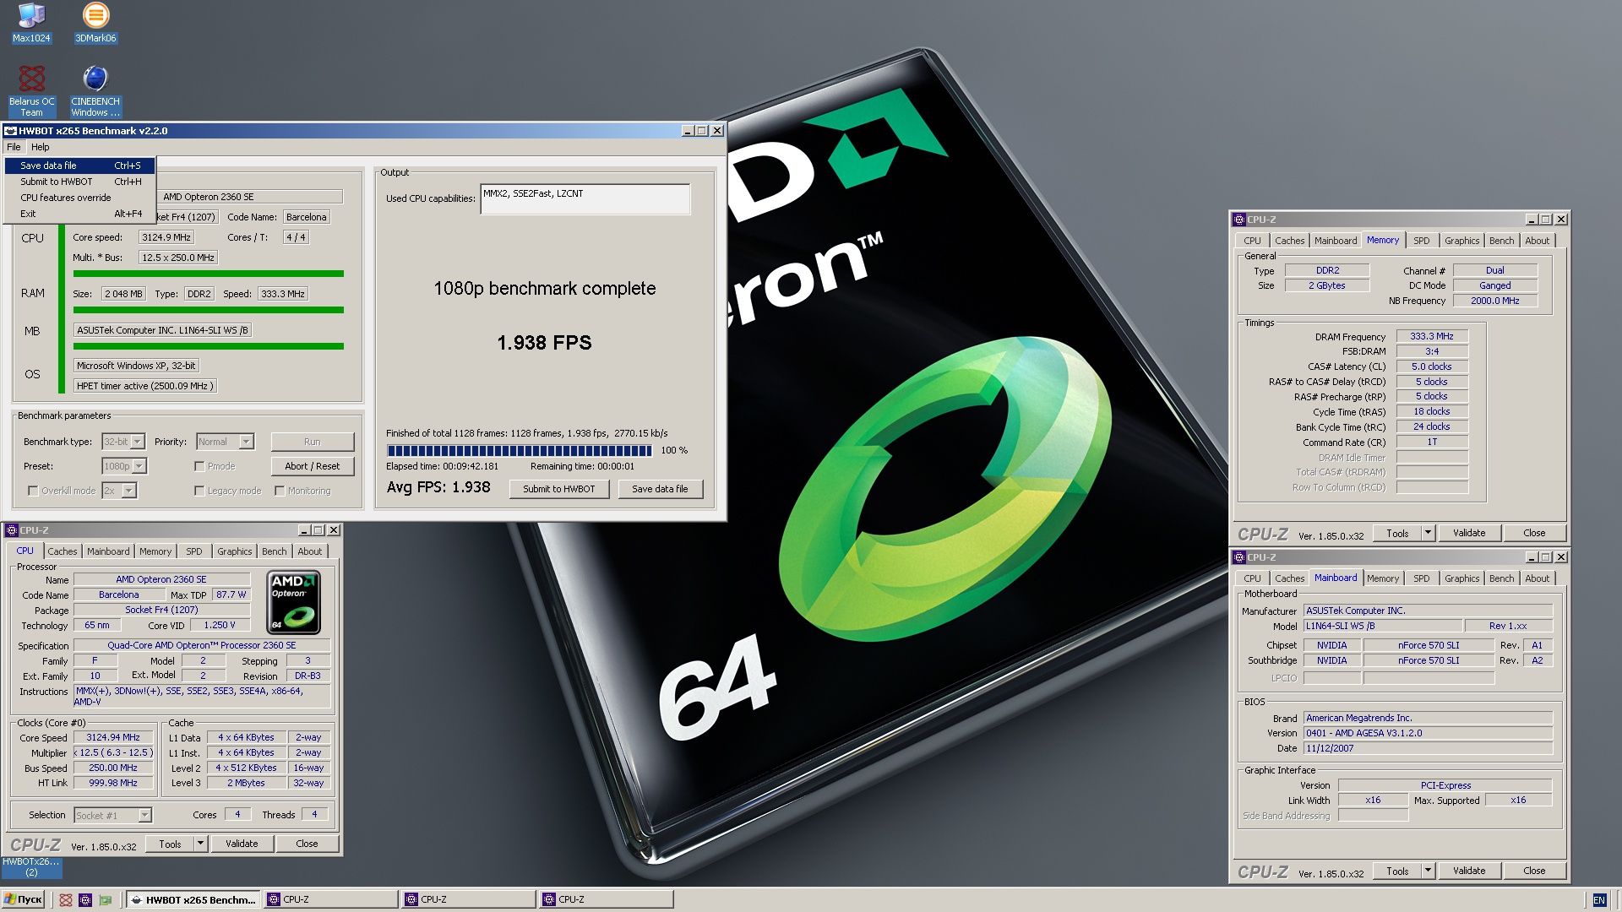
Task: Close the CPU-Z Mainboard window
Action: [x=1561, y=557]
